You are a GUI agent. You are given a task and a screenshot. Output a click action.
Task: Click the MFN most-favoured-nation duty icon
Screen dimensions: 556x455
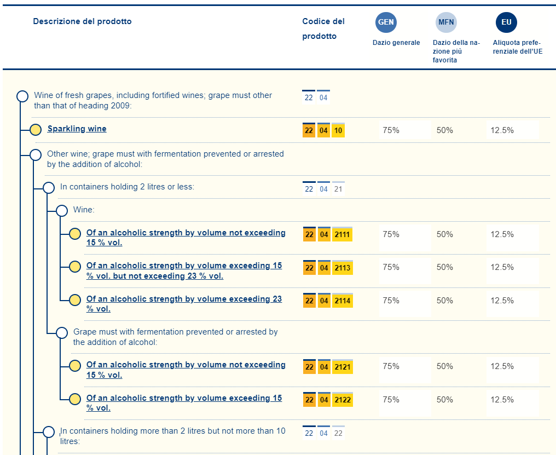pos(445,22)
